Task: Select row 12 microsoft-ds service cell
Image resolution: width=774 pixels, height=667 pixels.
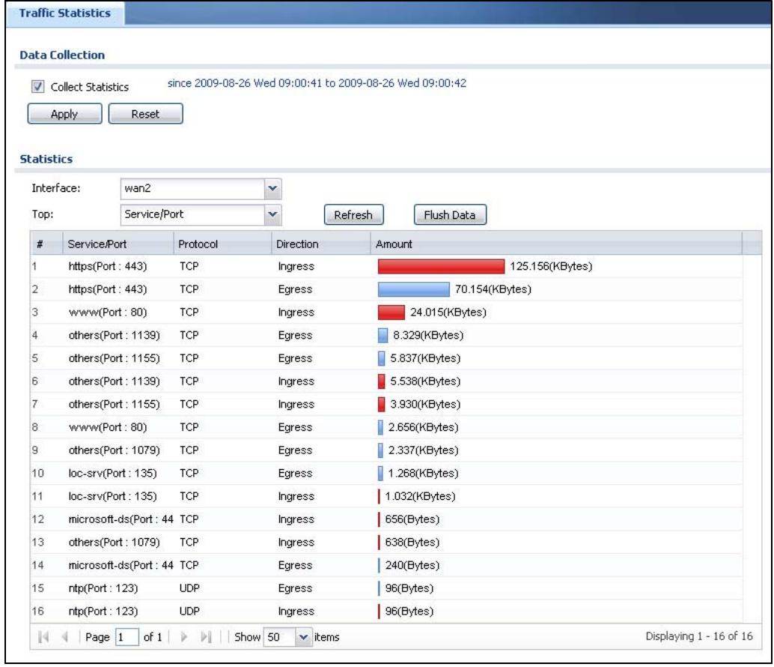Action: click(121, 519)
